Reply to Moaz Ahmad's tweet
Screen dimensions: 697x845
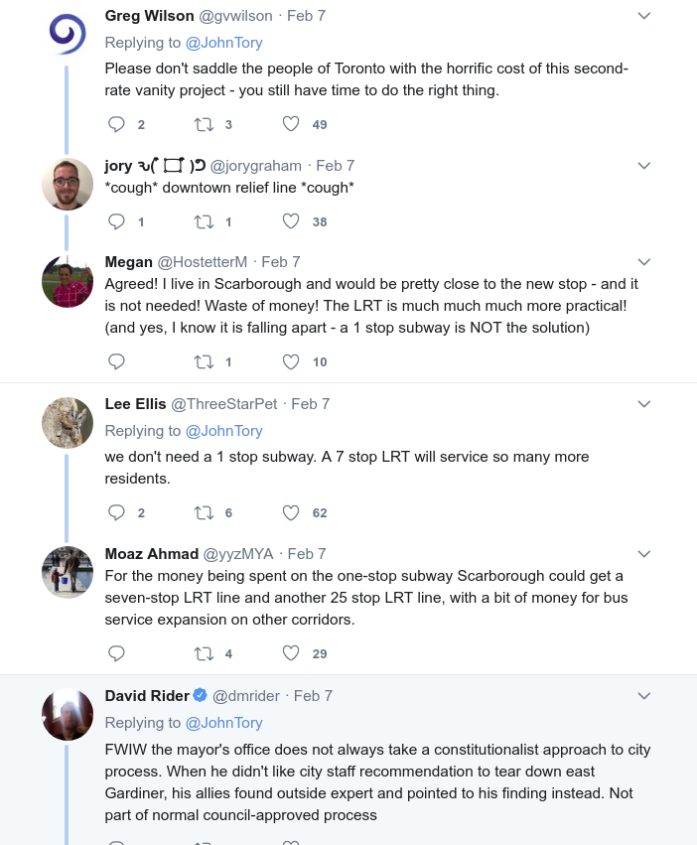click(x=116, y=653)
